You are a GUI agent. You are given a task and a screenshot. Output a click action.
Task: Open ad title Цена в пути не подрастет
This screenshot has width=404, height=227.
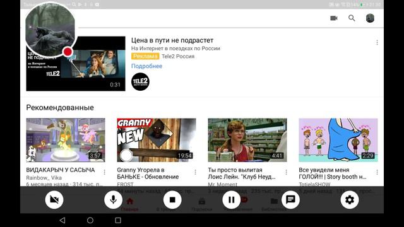click(x=172, y=40)
